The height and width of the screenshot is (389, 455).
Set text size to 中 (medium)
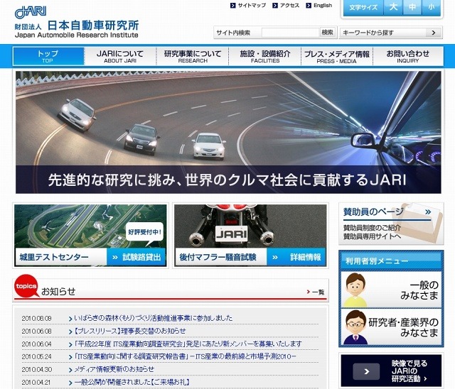click(412, 7)
